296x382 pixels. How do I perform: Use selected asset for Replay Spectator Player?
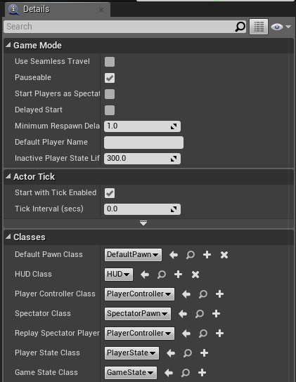coord(186,334)
